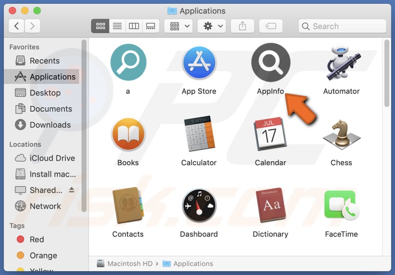Select the Install mac... volume
The height and width of the screenshot is (275, 395).
41,174
